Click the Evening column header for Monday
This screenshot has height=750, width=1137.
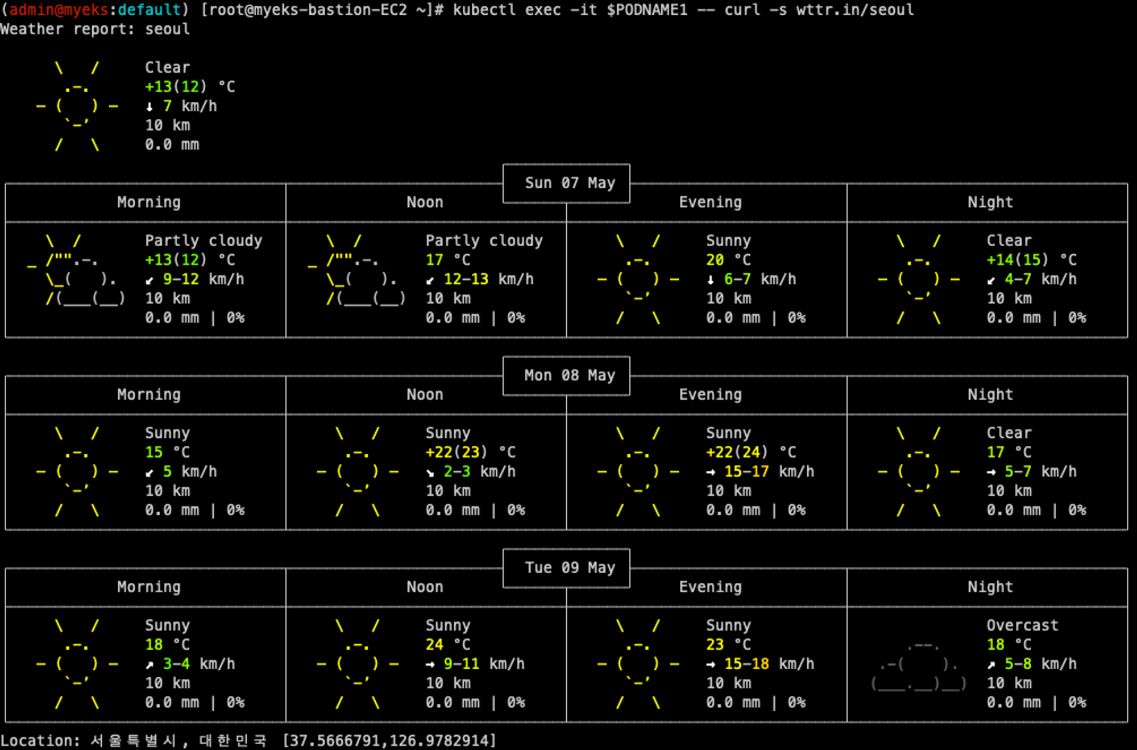tap(710, 395)
